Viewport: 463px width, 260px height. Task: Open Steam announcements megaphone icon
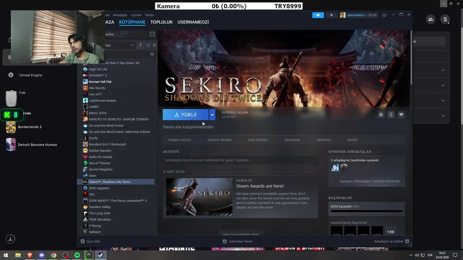pos(318,15)
